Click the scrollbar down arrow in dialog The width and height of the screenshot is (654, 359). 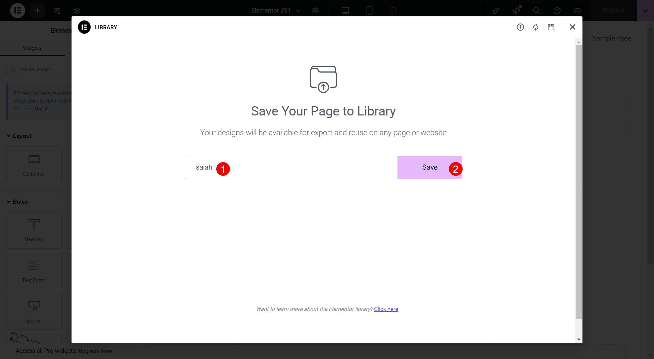[579, 340]
